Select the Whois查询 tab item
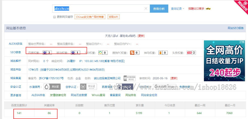 tap(98, 95)
